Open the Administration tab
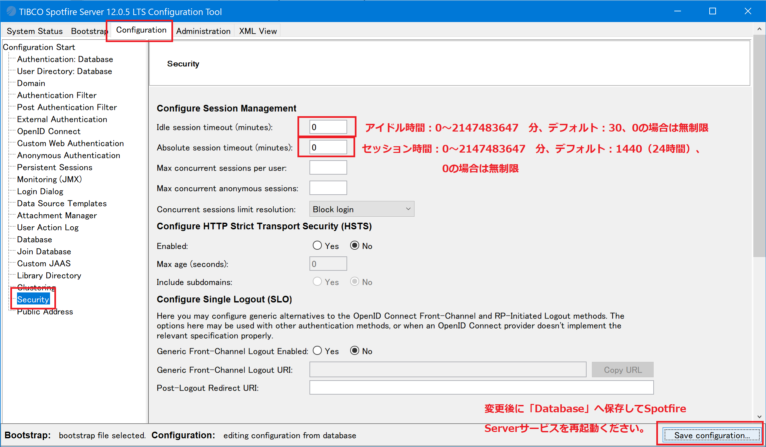This screenshot has height=447, width=766. (x=203, y=31)
